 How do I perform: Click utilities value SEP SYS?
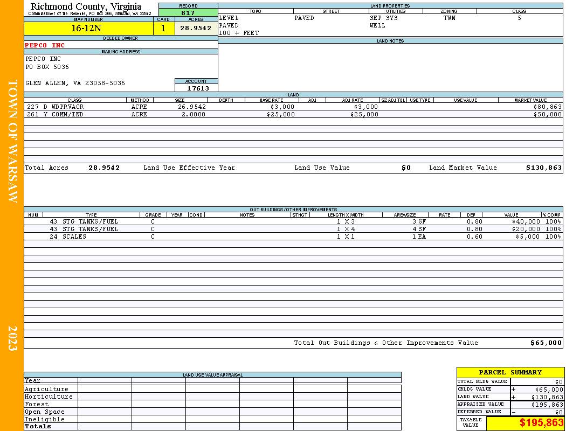coord(384,18)
